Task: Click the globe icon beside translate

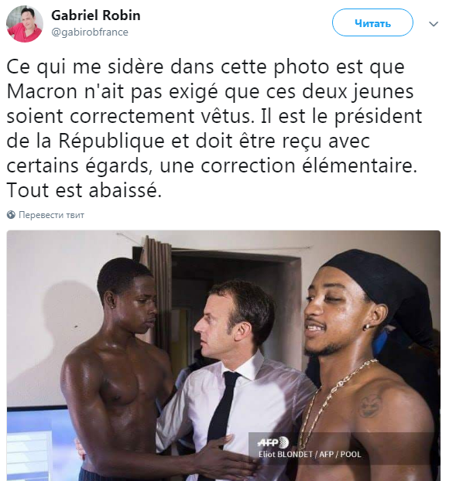Action: click(11, 215)
